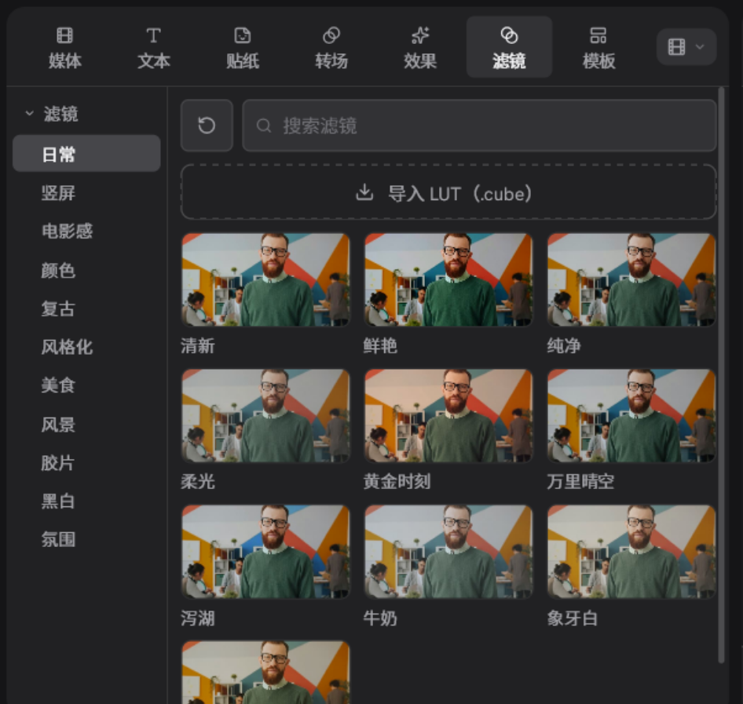
Task: Apply the 泻湖 filter thumbnail
Action: [265, 552]
